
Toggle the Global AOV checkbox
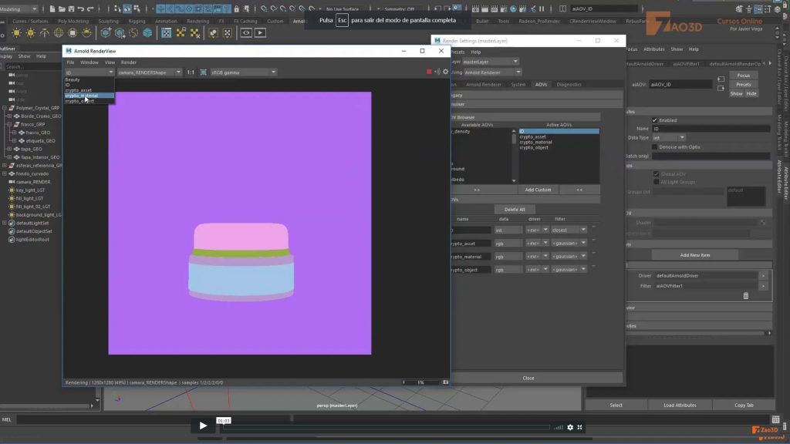[x=656, y=174]
